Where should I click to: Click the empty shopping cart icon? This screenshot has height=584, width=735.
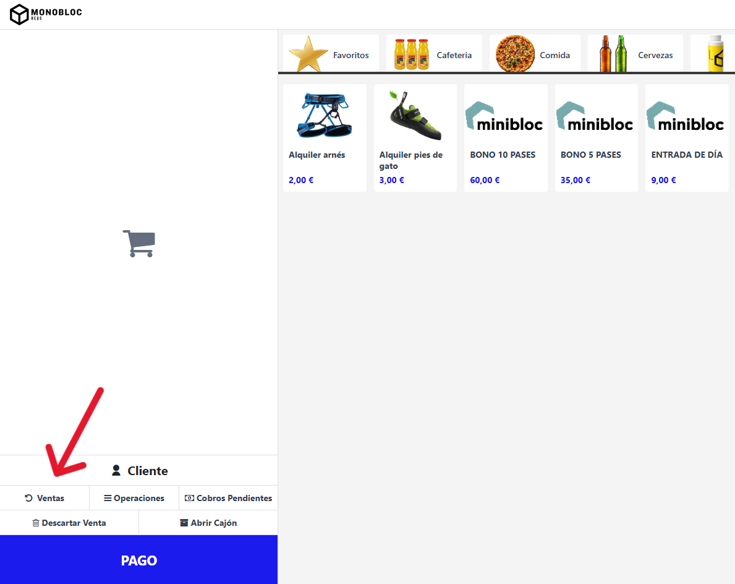coord(139,244)
